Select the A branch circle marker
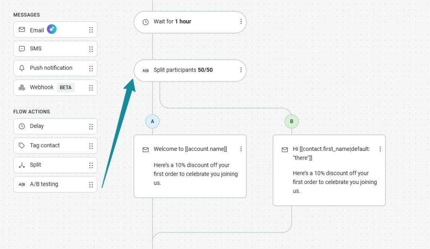Viewport: 430px width, 249px height. coord(152,122)
